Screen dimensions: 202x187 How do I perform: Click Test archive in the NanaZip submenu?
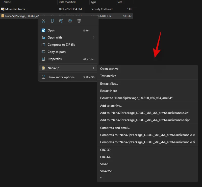click(108, 76)
